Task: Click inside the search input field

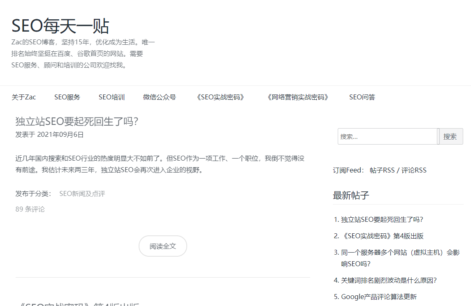Action: (x=387, y=136)
